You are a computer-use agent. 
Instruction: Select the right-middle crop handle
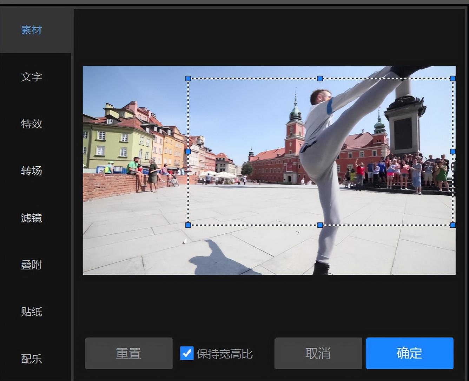[453, 152]
